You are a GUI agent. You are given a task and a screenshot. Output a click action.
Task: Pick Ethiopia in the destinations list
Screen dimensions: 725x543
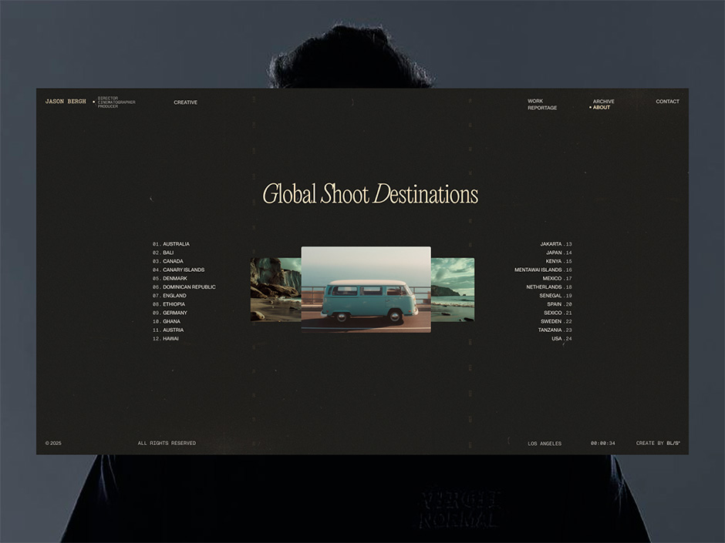[174, 304]
